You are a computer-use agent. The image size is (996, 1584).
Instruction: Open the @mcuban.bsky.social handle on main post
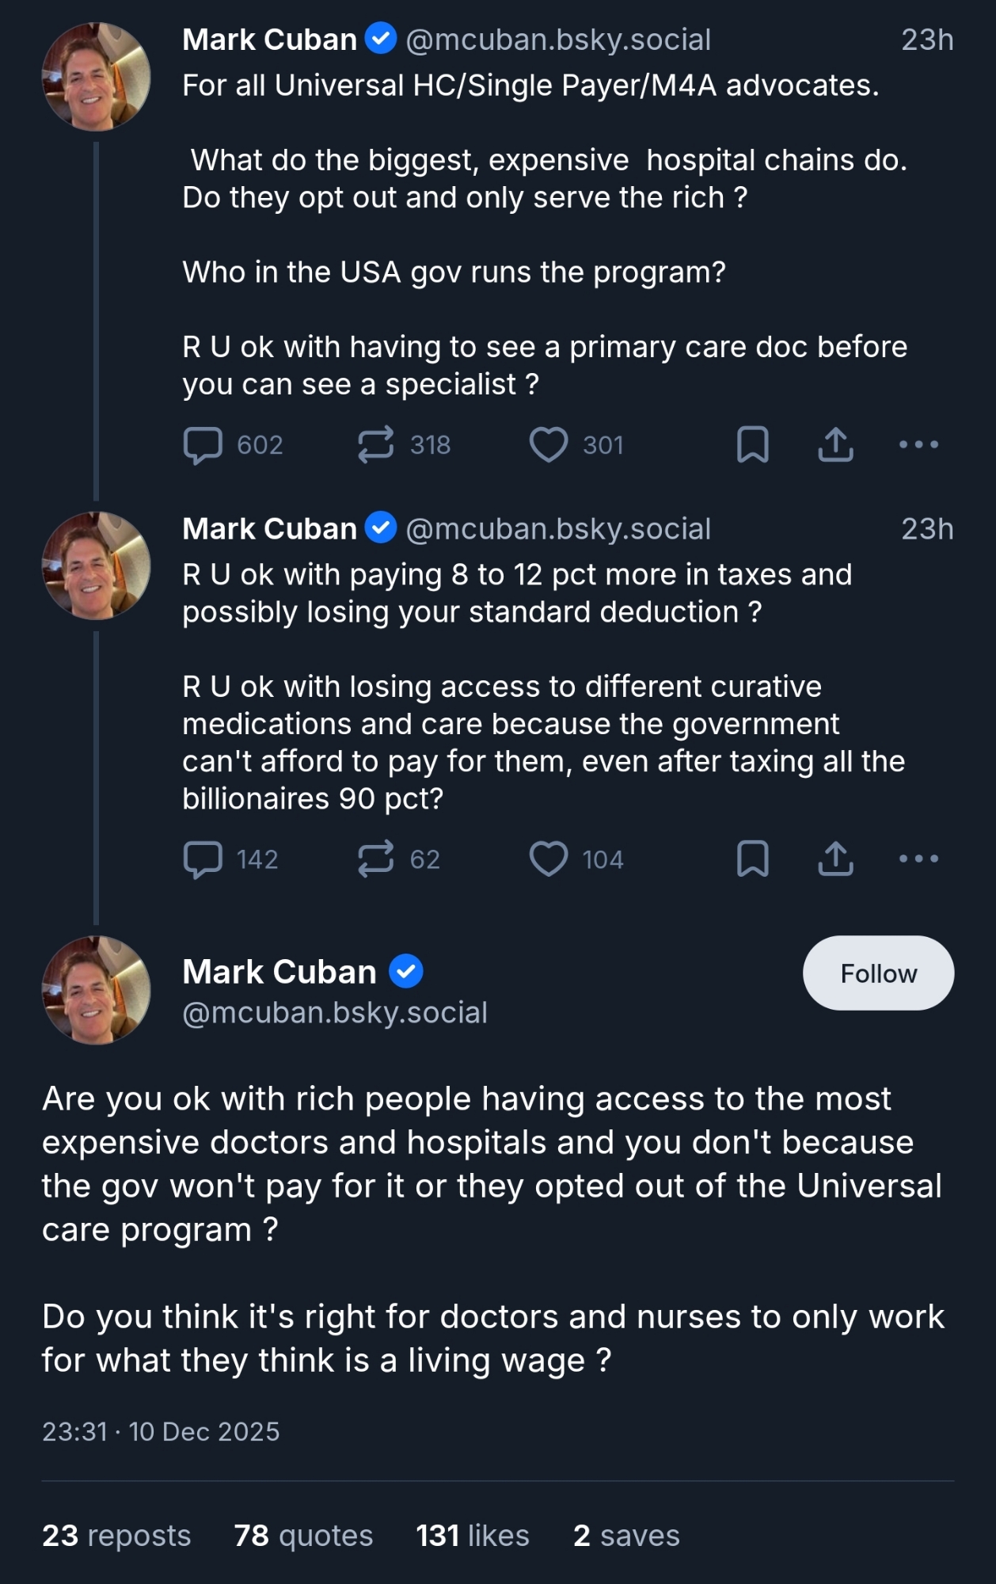coord(335,1013)
